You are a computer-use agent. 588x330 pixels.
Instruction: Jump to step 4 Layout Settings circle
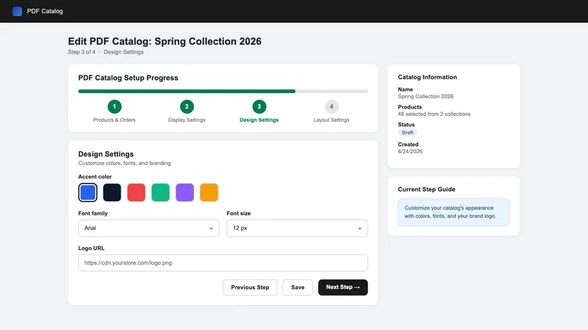(331, 106)
